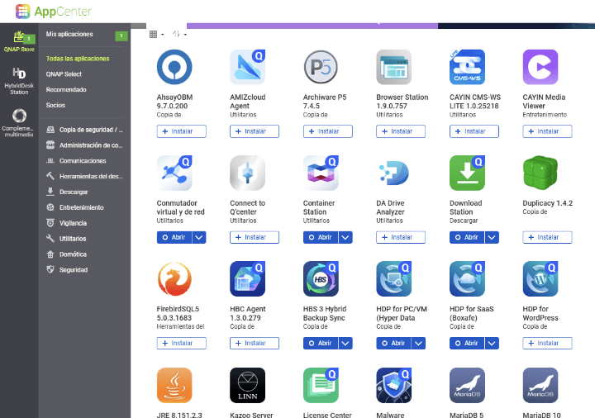Click the MariaDB 10 seal icon

[540, 385]
